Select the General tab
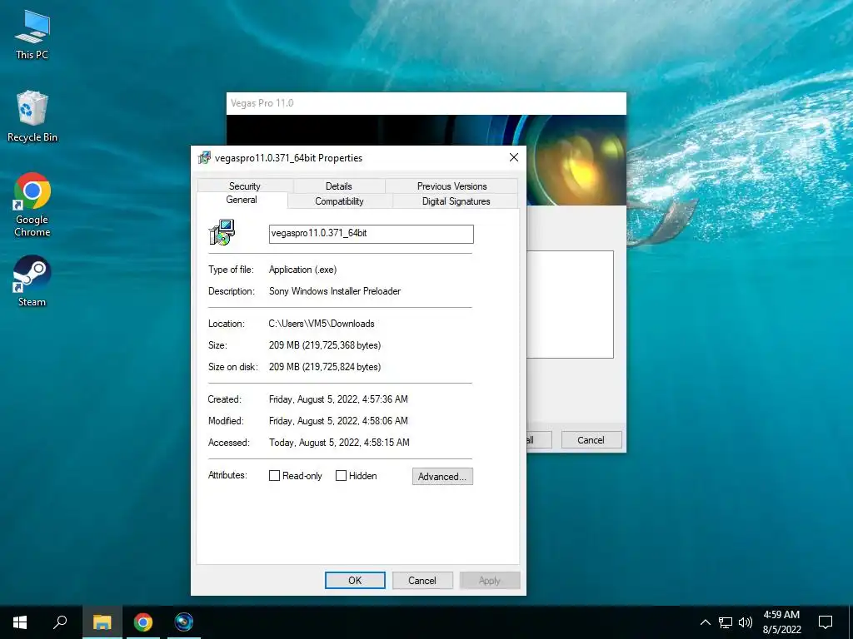Image resolution: width=853 pixels, height=639 pixels. pos(242,200)
